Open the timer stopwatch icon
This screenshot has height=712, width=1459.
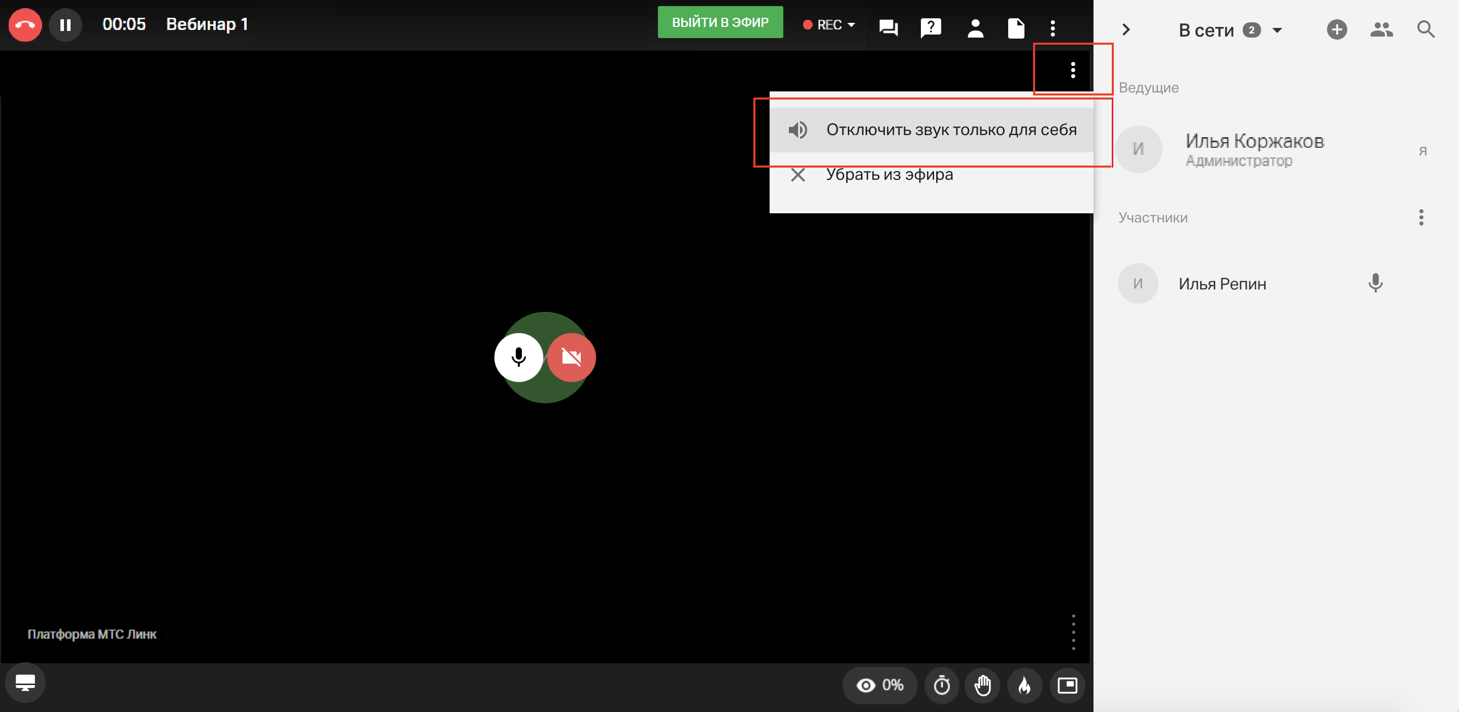(941, 686)
